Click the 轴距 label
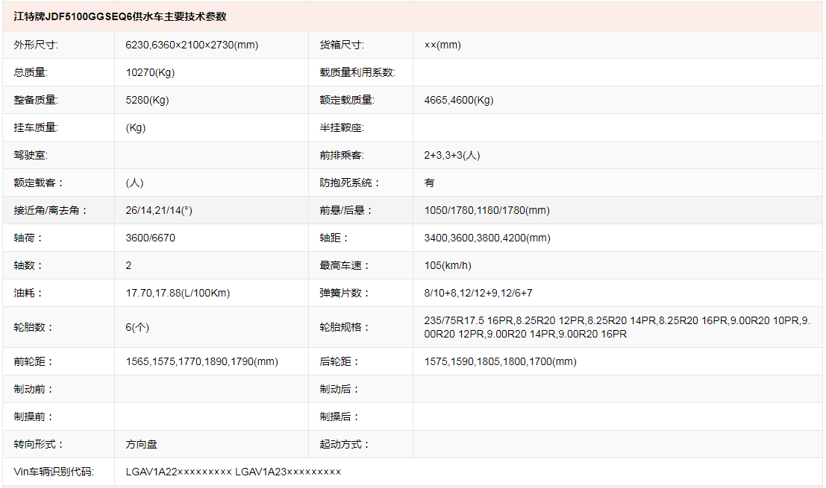Screen dimensions: 826x488 (x=334, y=238)
